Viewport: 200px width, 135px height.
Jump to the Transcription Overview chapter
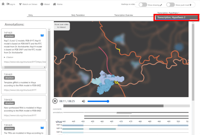124,15
